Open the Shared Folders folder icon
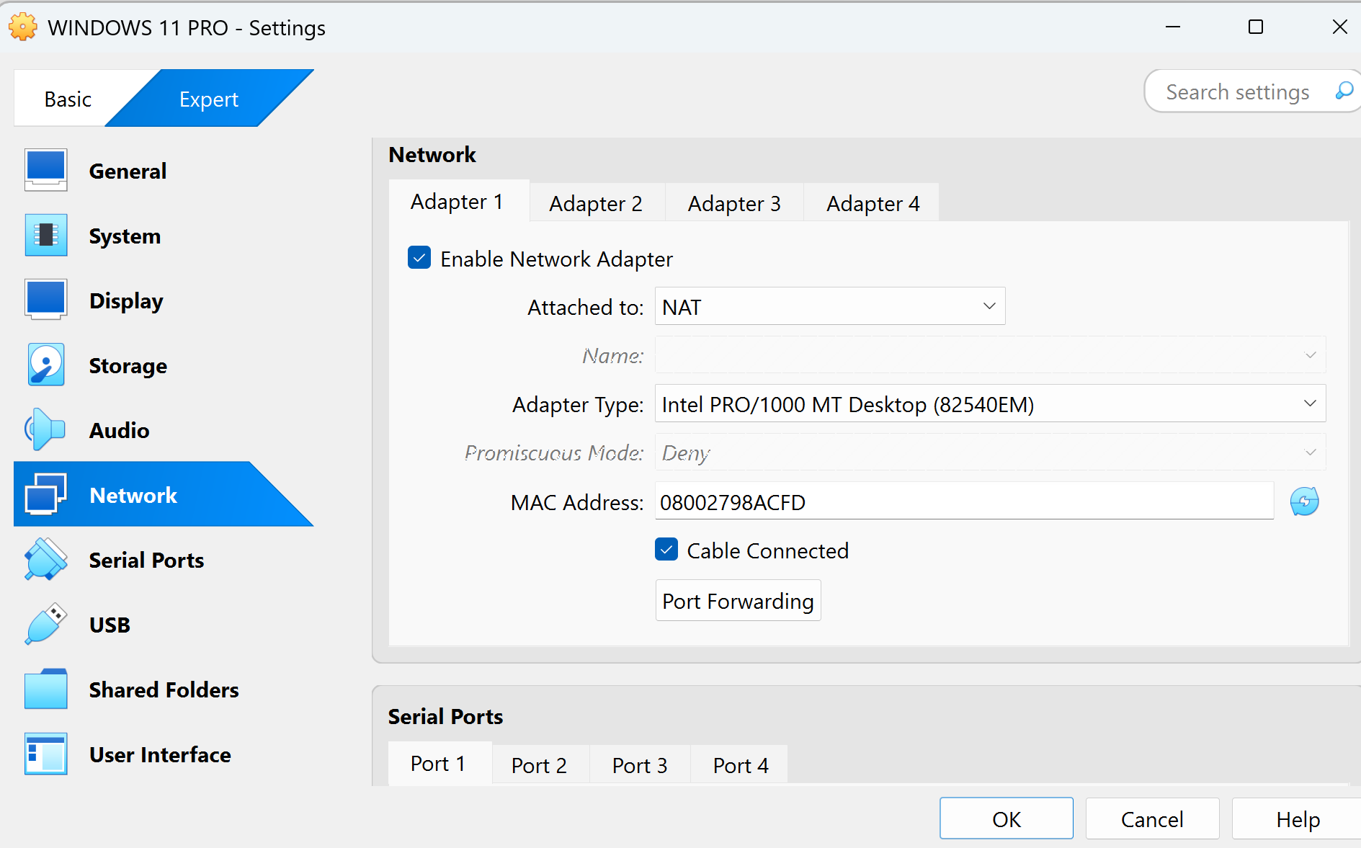 (45, 689)
